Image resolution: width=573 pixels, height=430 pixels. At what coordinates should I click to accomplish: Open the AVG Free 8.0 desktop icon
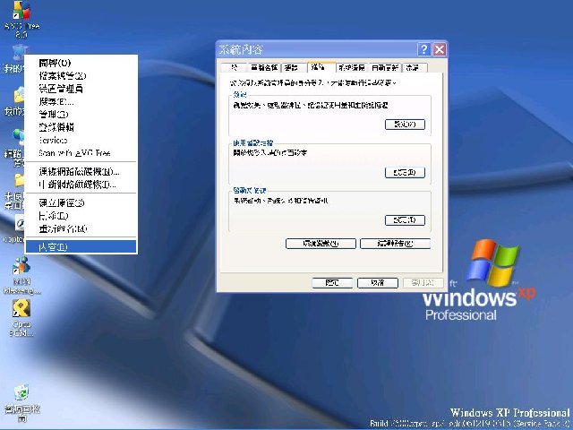click(x=21, y=19)
